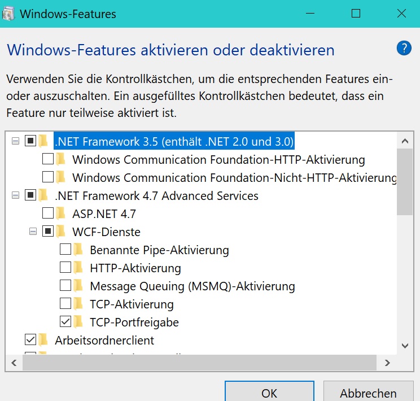The height and width of the screenshot is (401, 420).
Task: Click folder icon next to ASP.NET 4.7
Action: [x=61, y=213]
